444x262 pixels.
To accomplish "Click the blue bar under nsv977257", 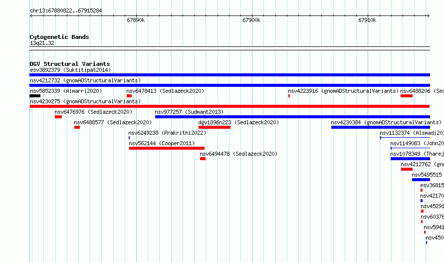I will (292, 117).
